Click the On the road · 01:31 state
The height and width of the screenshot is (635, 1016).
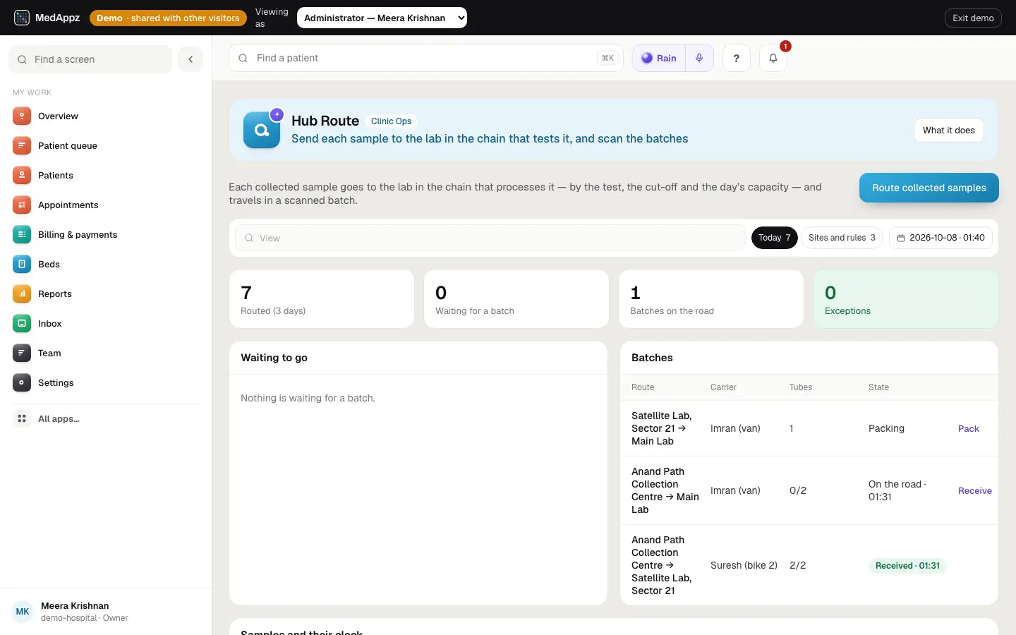897,490
